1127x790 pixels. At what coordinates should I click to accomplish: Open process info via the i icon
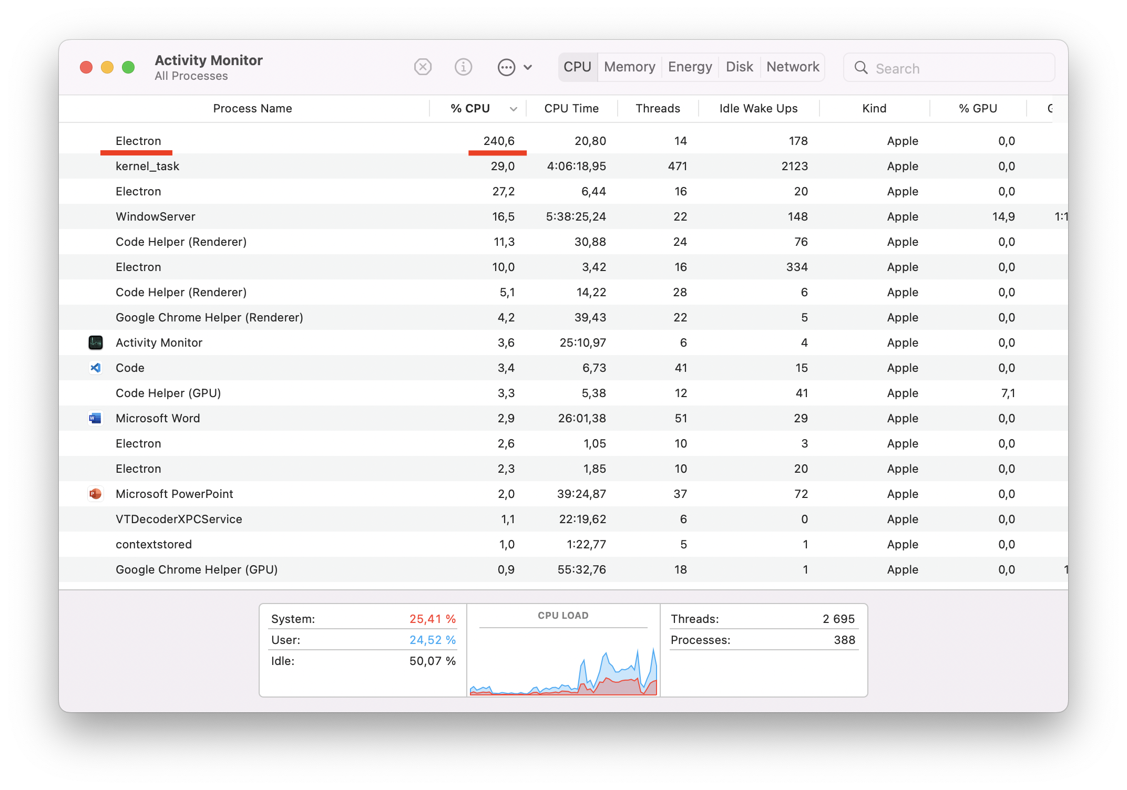pos(463,67)
